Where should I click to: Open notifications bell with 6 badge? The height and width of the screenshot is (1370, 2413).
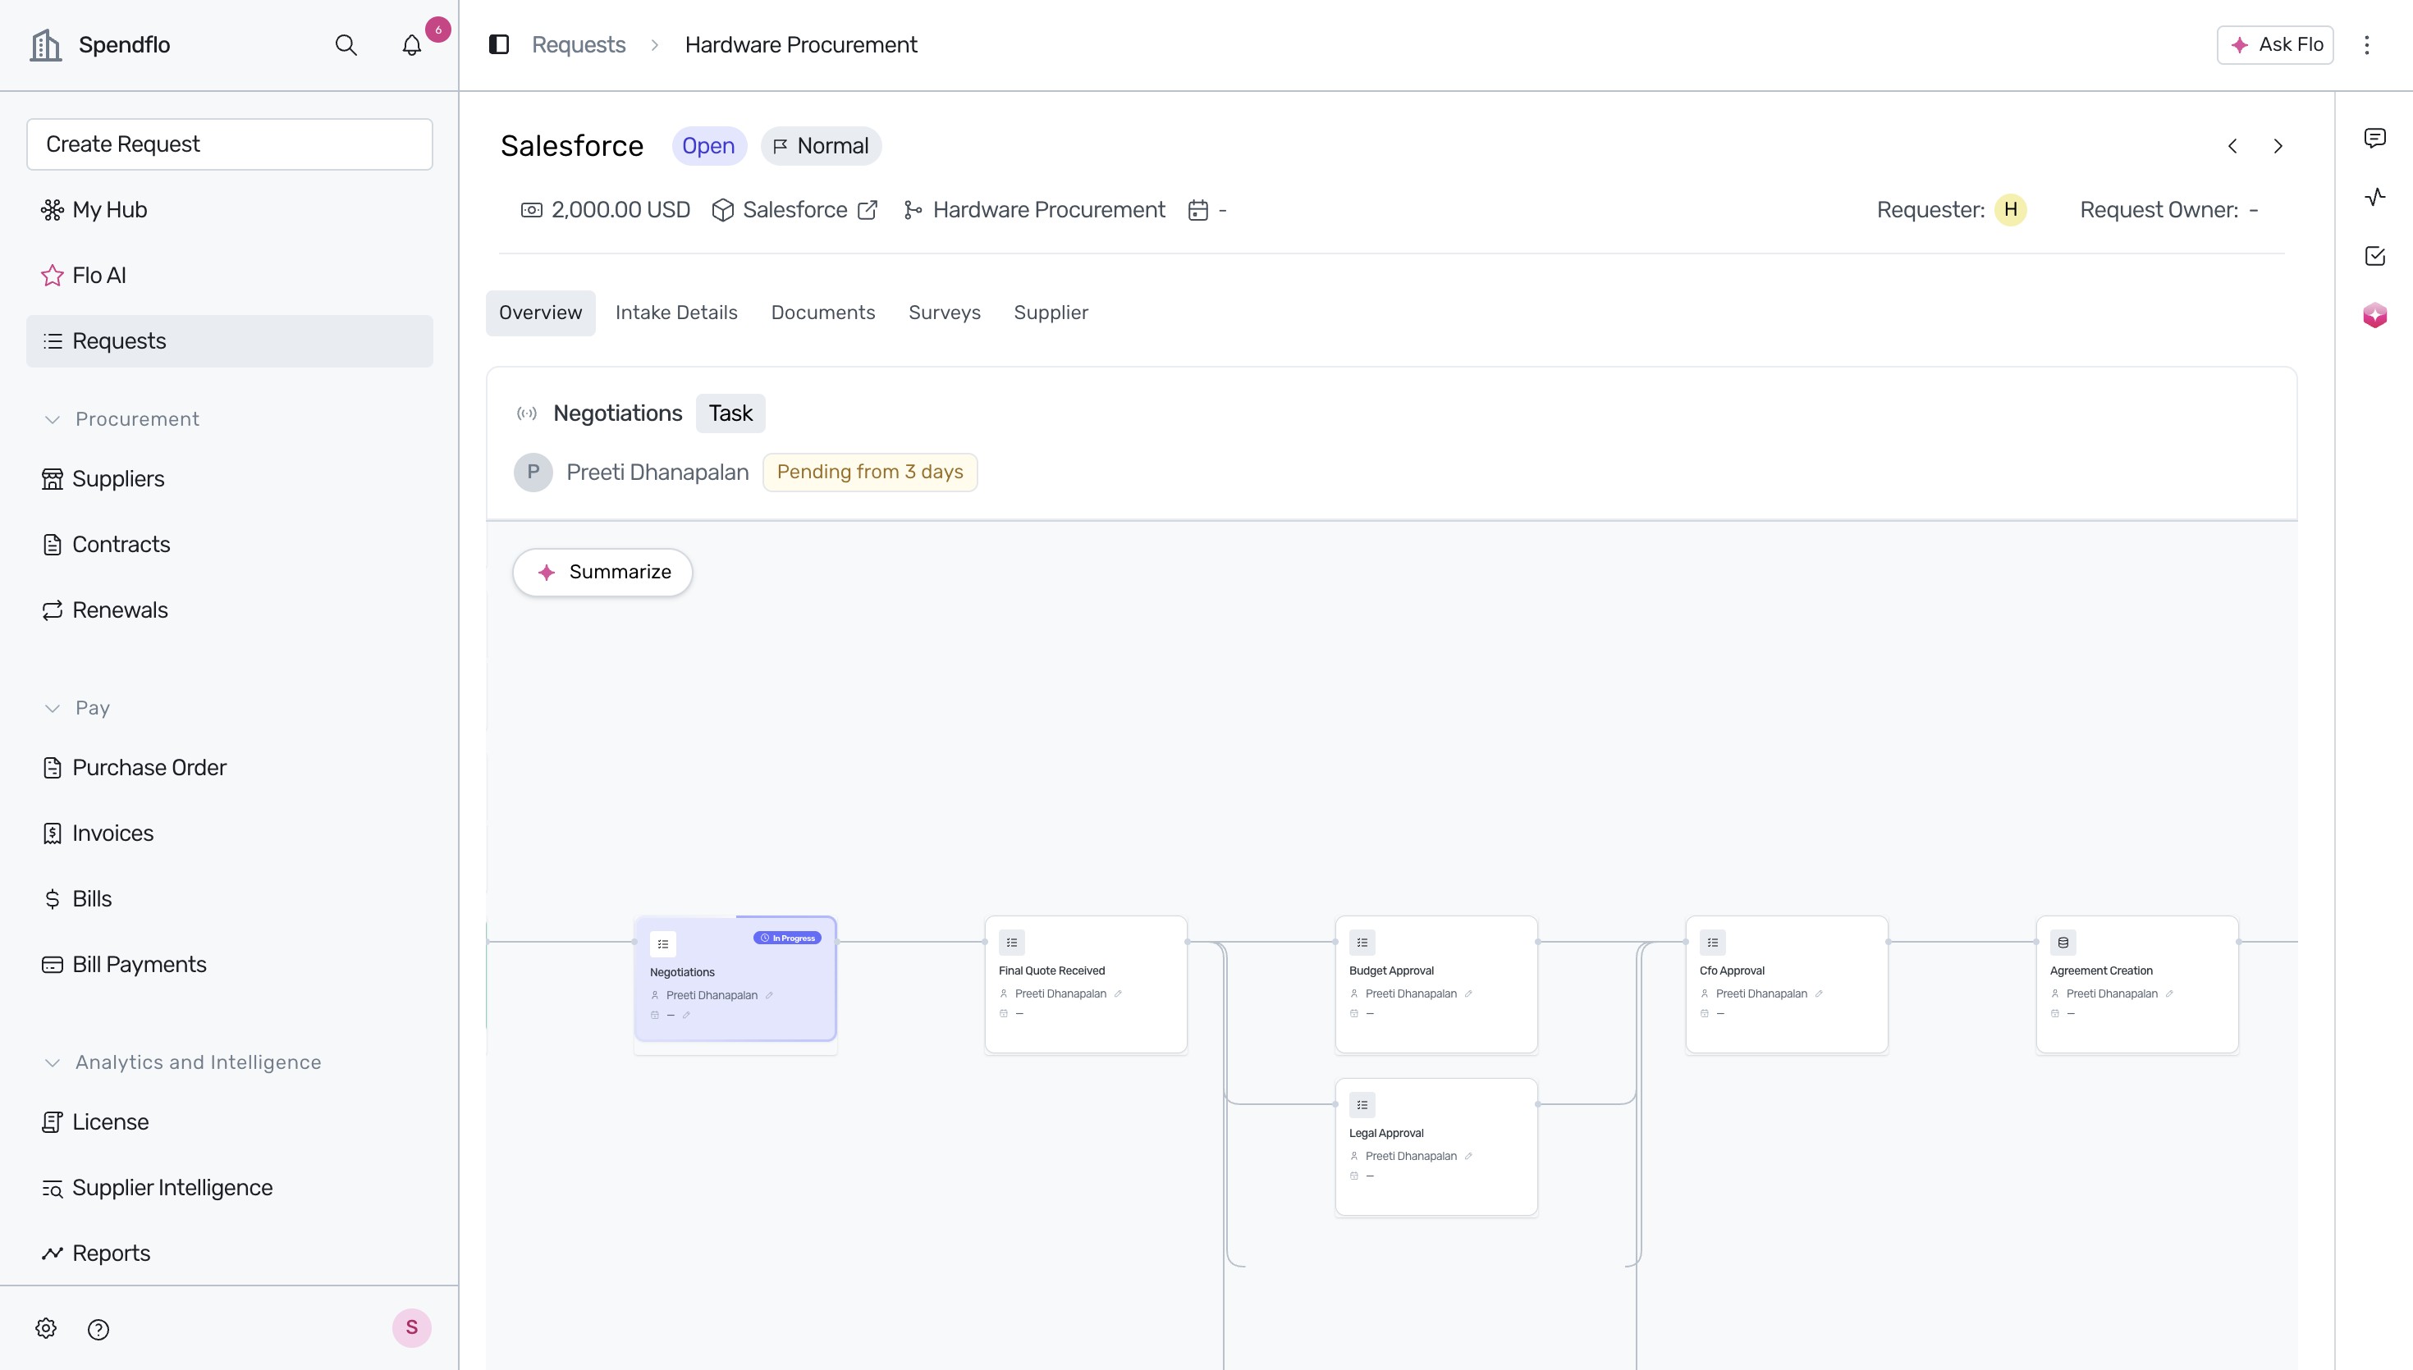[412, 45]
